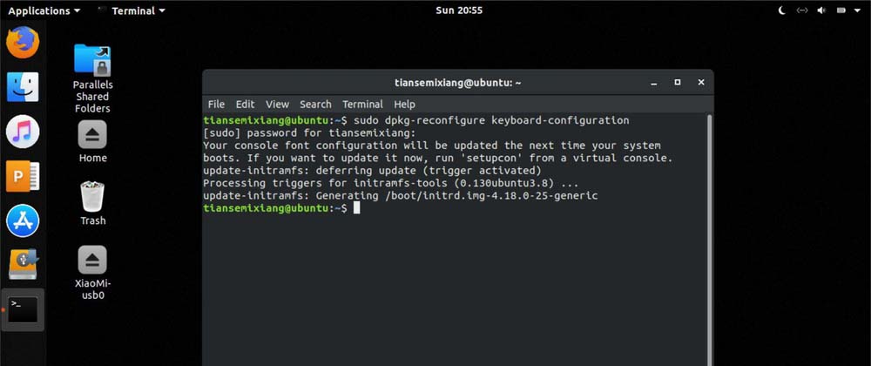Open Parallels Shared Folders desktop icon
The image size is (871, 366).
(92, 61)
